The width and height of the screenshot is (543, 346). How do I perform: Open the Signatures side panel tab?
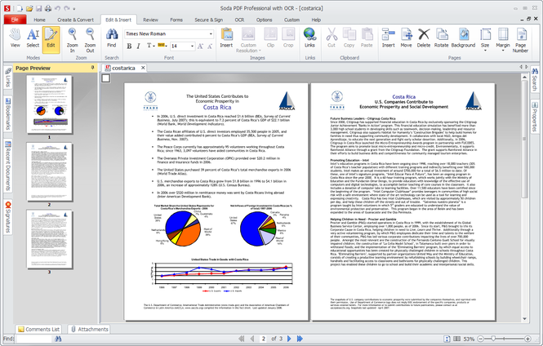coord(7,217)
